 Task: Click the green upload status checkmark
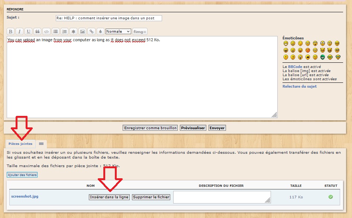pos(331,197)
